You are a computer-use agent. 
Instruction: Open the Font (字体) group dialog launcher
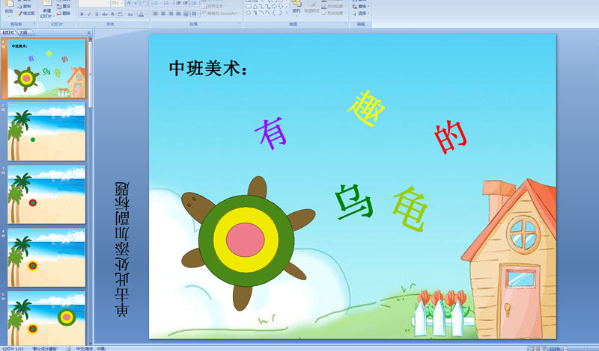click(147, 24)
